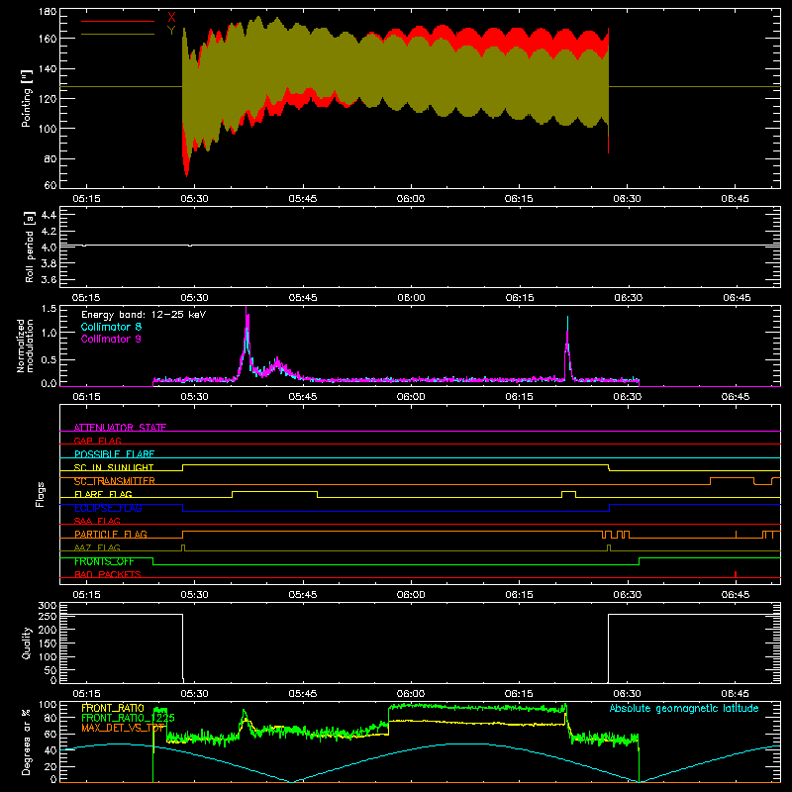Click the 'Normalized modulation' axis title
This screenshot has width=792, height=792.
pos(25,346)
